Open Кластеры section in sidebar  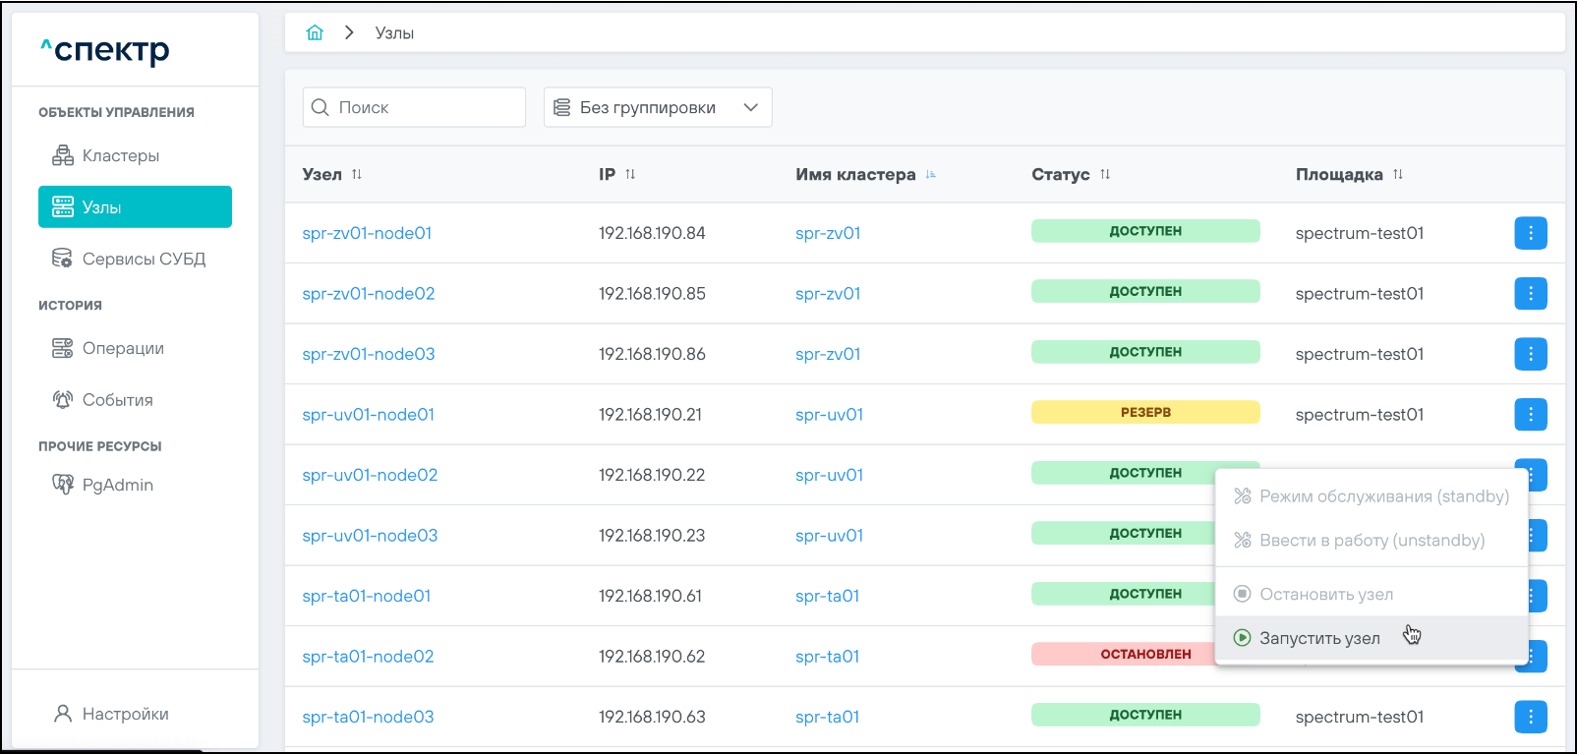pos(120,155)
